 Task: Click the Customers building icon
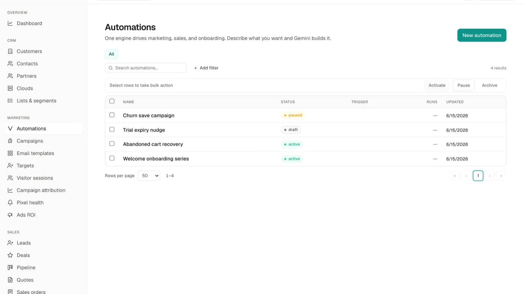pos(10,51)
